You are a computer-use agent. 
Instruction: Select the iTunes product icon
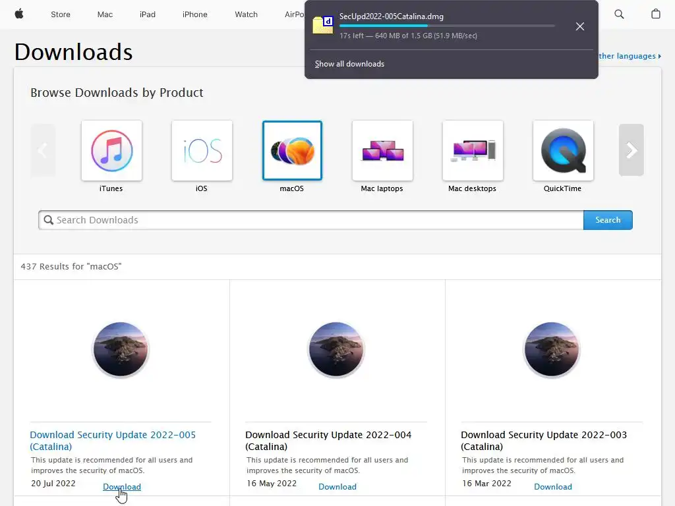click(111, 151)
